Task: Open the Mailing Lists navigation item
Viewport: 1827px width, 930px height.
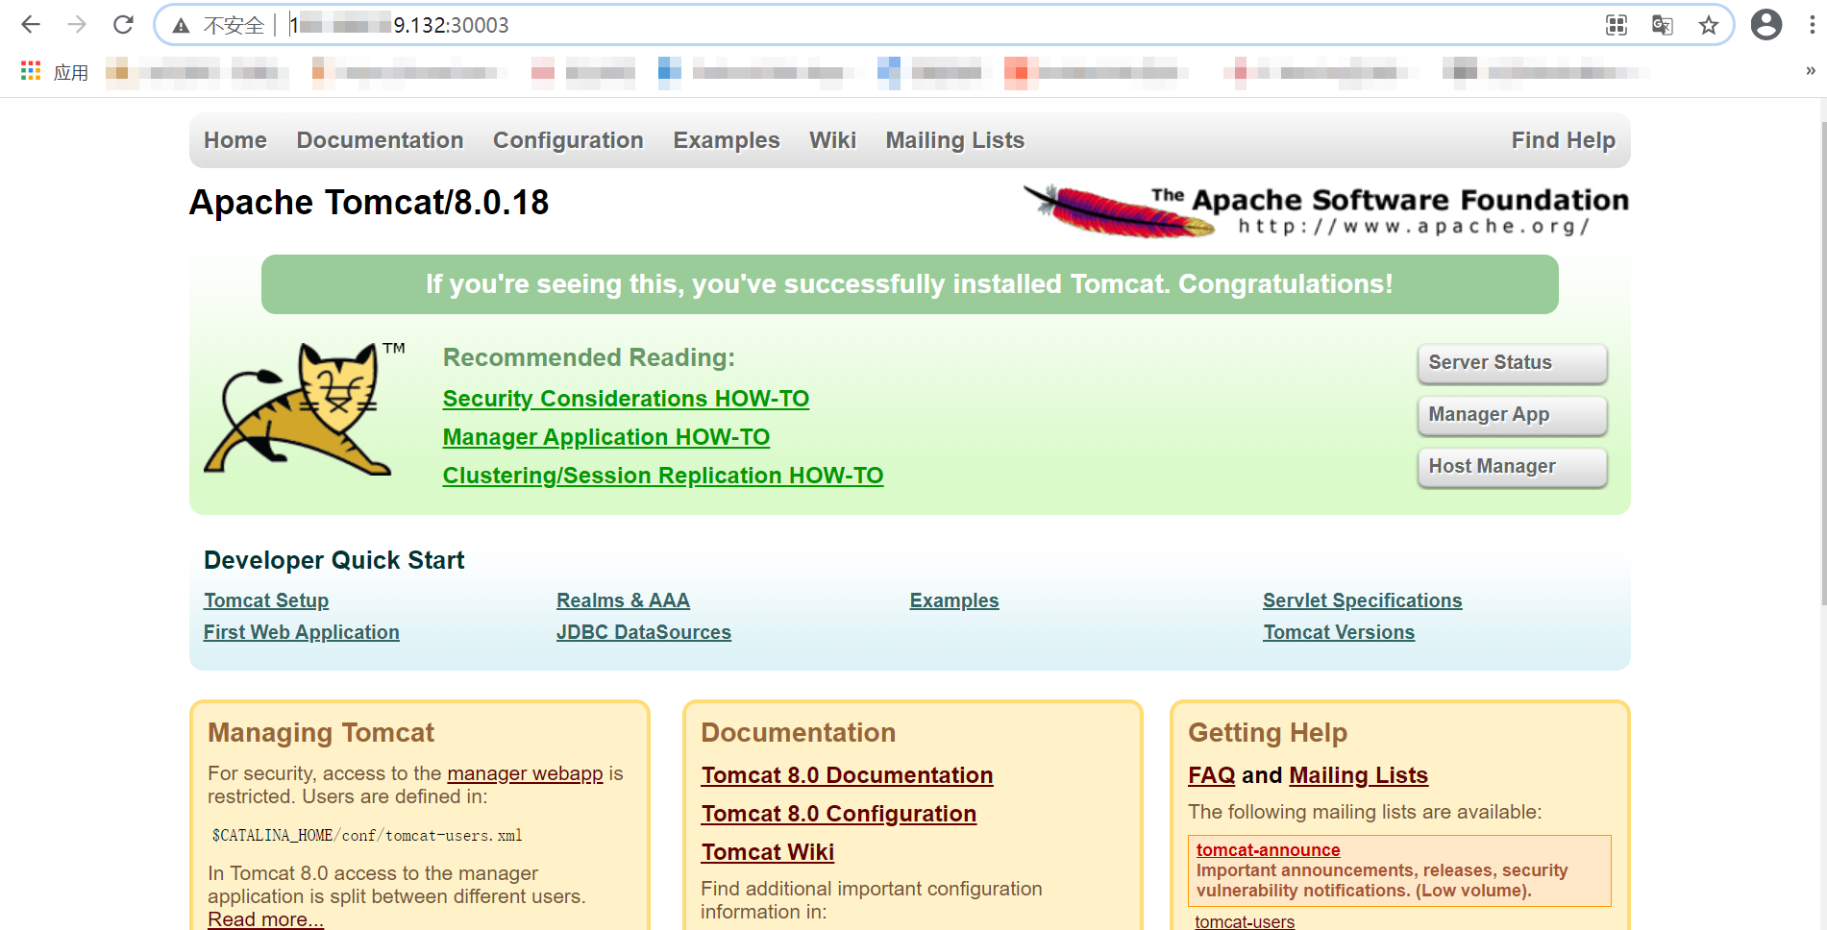Action: pos(955,140)
